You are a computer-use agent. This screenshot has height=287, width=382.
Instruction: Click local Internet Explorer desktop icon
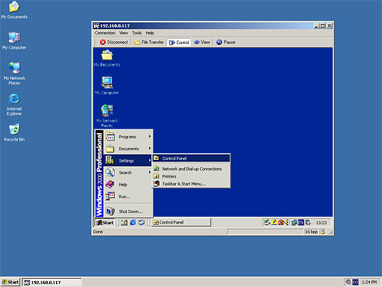(14, 105)
